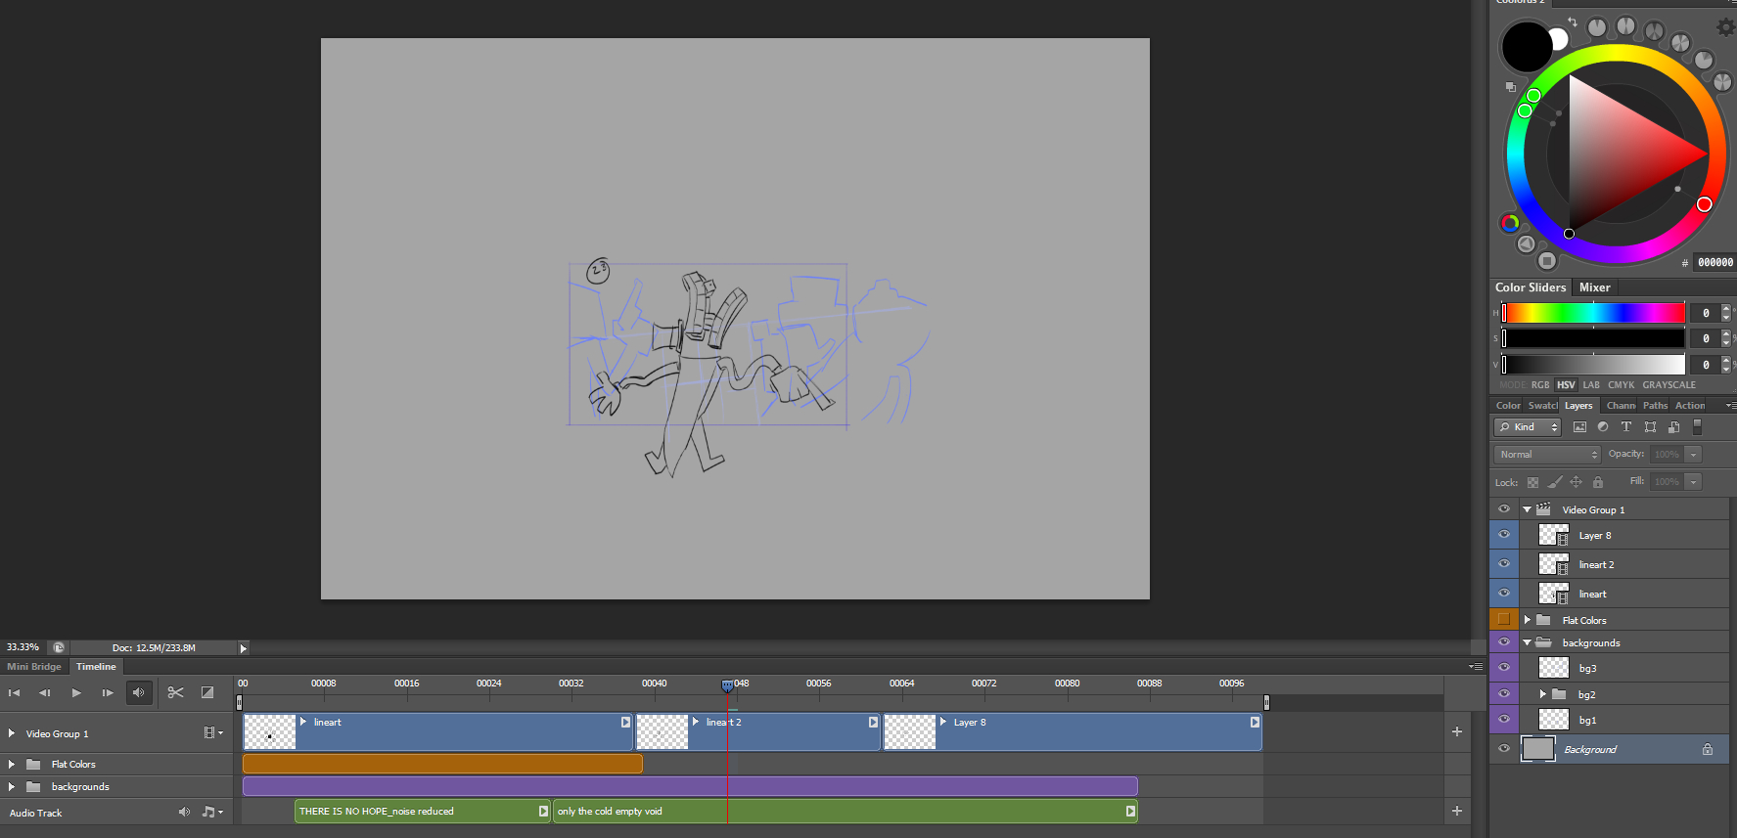
Task: Filter layers by type (T) icon
Action: click(1626, 427)
